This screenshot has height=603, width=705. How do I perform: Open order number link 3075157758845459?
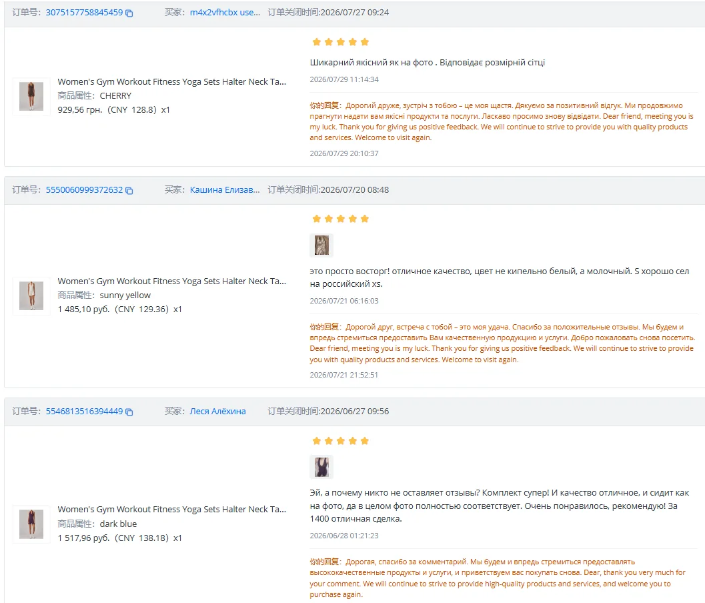pyautogui.click(x=84, y=13)
